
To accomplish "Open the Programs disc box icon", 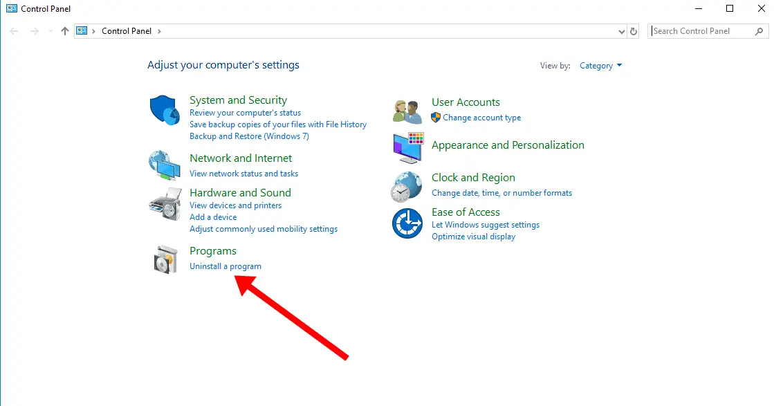I will (x=165, y=259).
